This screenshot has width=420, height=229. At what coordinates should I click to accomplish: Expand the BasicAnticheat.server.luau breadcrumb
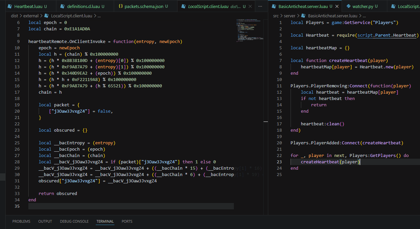tap(333, 16)
